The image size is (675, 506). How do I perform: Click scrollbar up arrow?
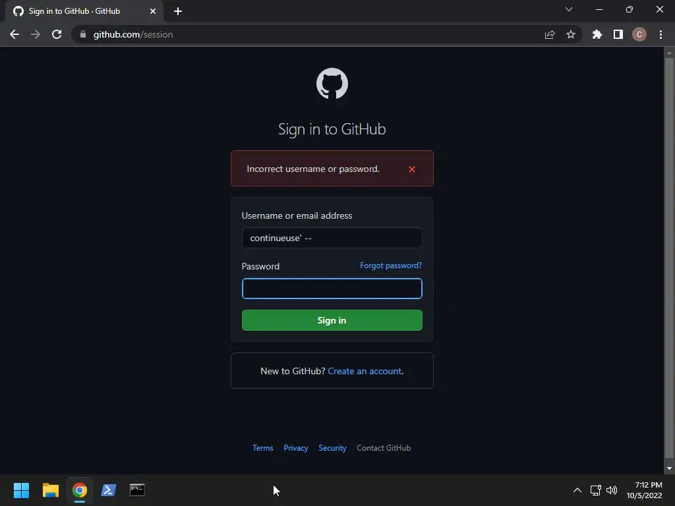click(x=669, y=53)
